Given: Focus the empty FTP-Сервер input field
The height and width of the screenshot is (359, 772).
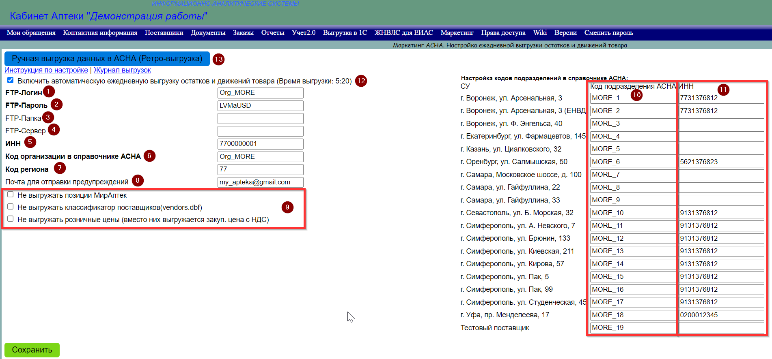Looking at the screenshot, I should click(260, 131).
